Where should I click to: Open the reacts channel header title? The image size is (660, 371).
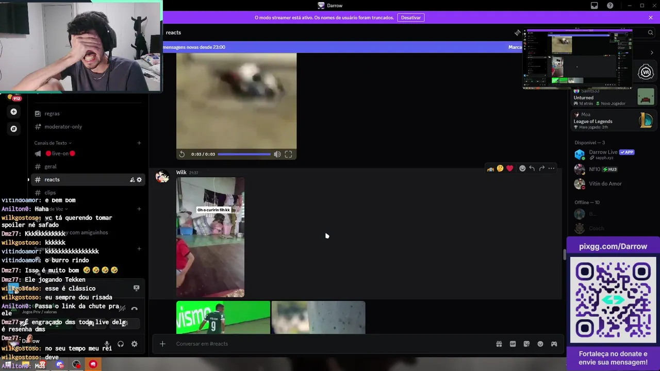173,32
